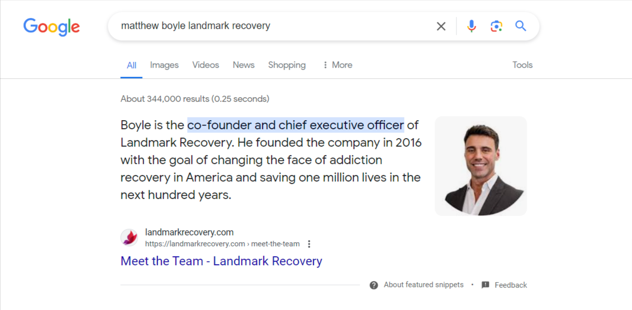Click the search magnifier icon
This screenshot has width=632, height=310.
coord(520,26)
